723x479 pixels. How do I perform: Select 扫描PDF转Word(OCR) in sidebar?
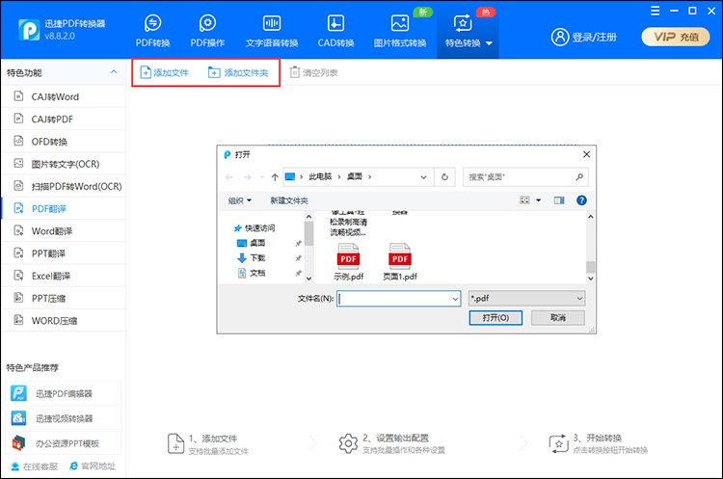click(64, 186)
